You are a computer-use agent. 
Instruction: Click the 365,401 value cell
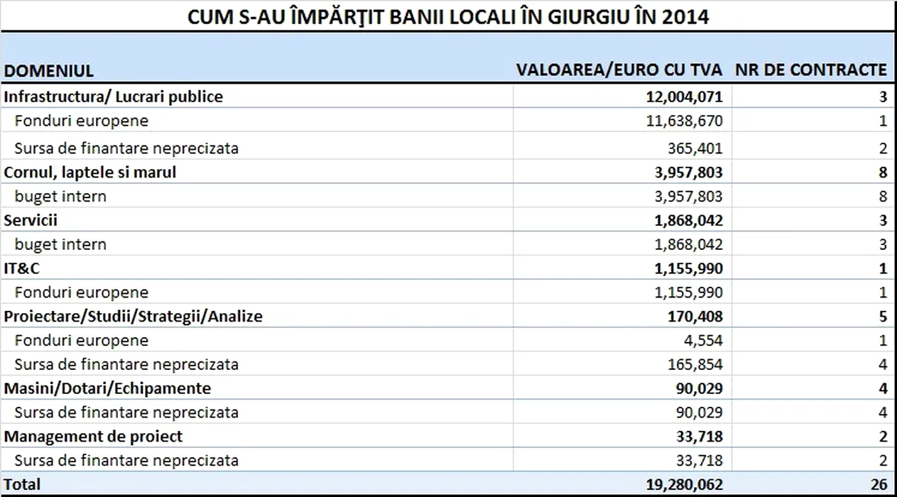coord(691,148)
